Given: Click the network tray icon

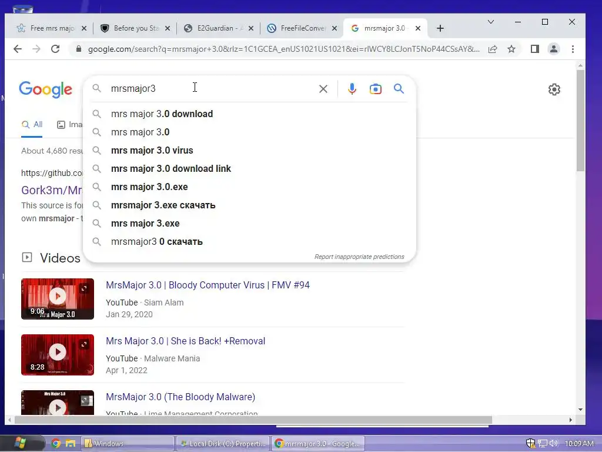Looking at the screenshot, I should pyautogui.click(x=543, y=444).
